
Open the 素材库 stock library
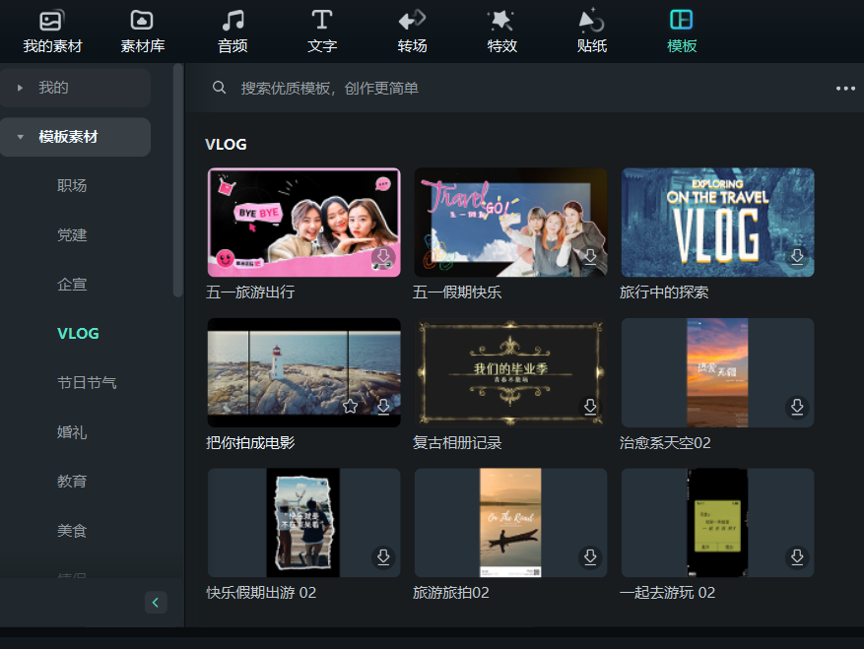(142, 31)
